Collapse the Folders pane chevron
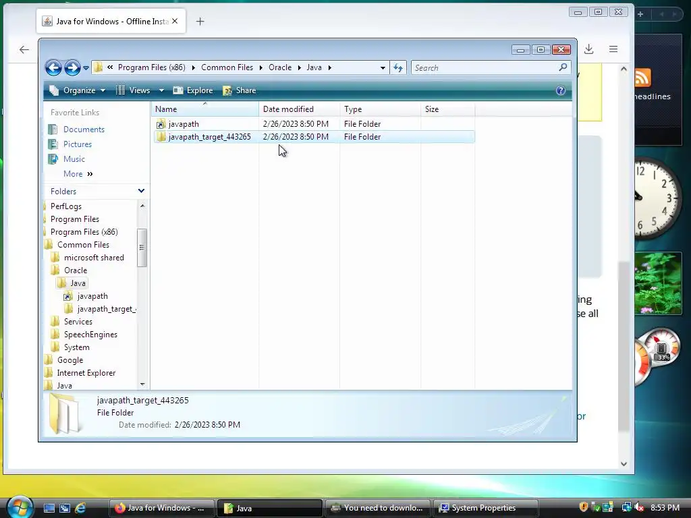 coord(141,191)
